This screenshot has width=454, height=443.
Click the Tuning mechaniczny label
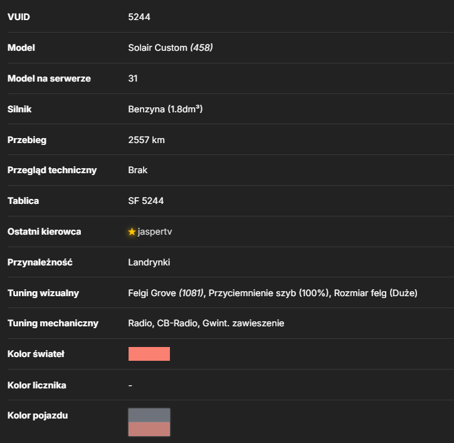pos(53,323)
